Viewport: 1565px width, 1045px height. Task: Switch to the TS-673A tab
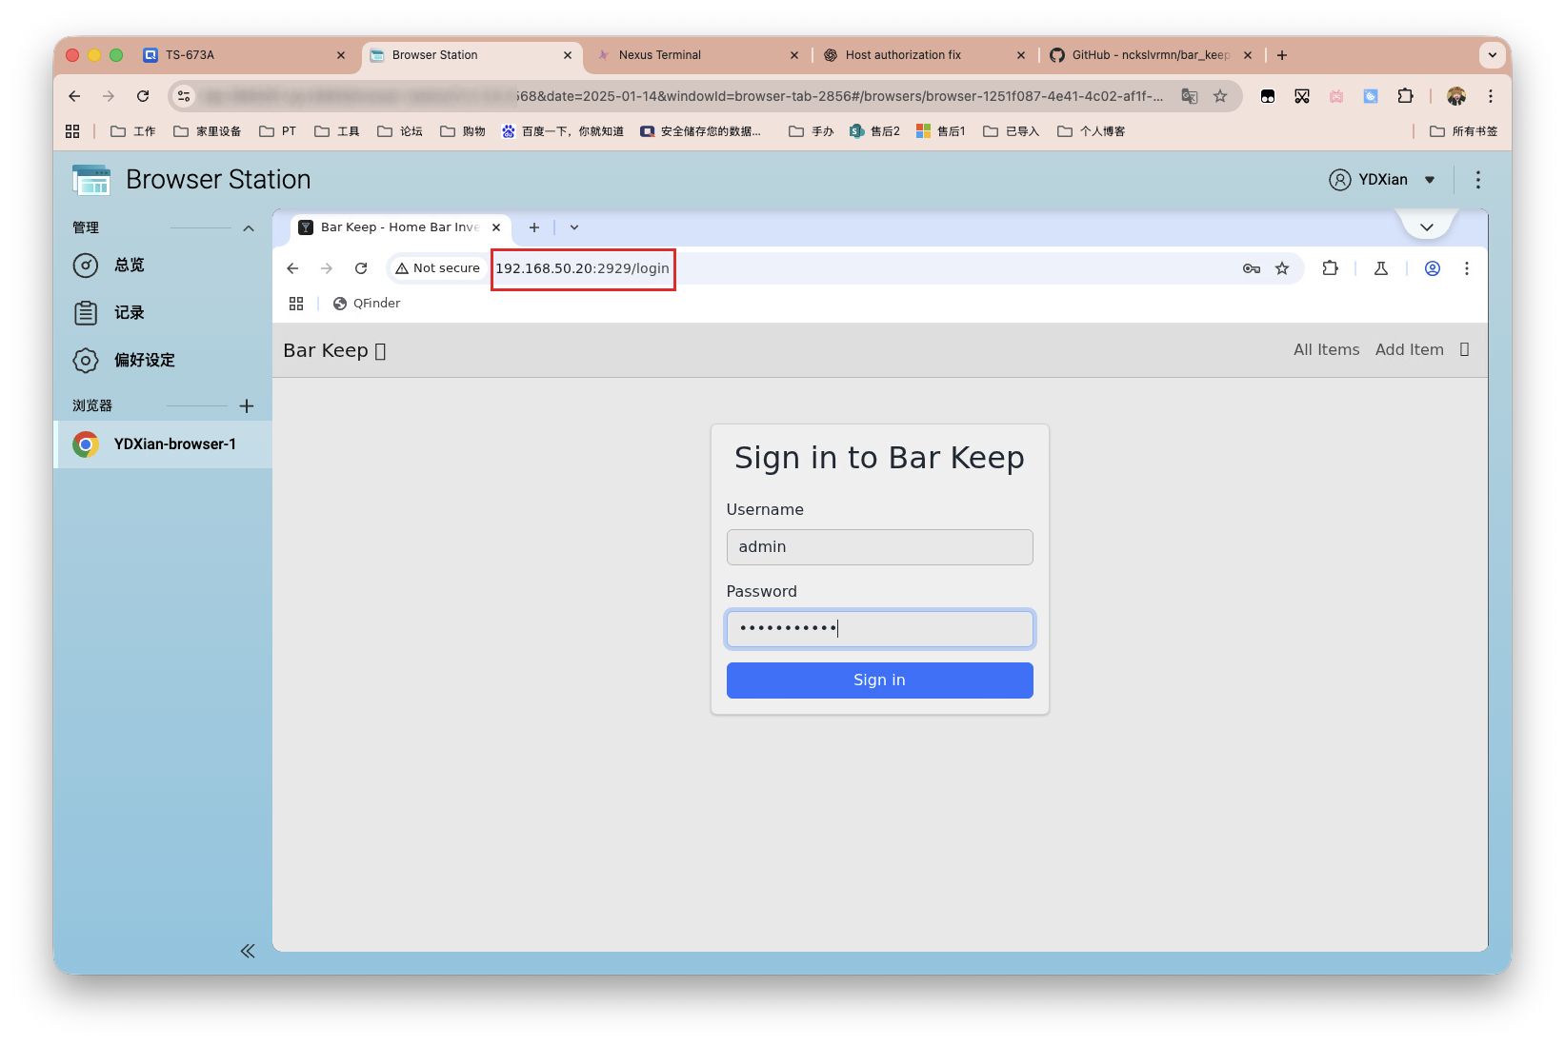(x=191, y=55)
